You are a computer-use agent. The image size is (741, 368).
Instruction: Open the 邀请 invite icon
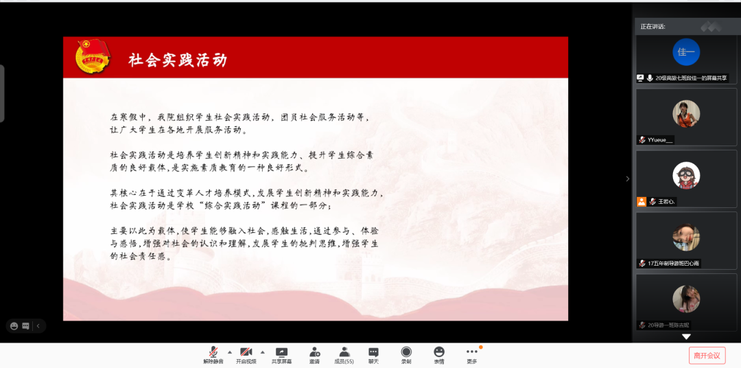314,354
